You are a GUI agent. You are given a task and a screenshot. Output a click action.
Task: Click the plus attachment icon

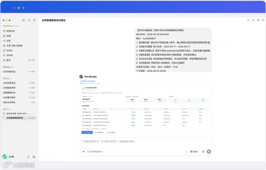tap(84, 151)
